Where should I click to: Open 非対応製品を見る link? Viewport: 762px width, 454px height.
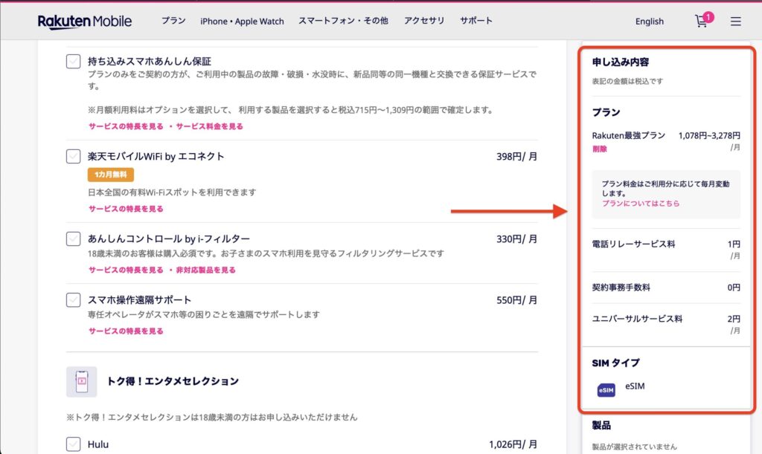click(205, 270)
